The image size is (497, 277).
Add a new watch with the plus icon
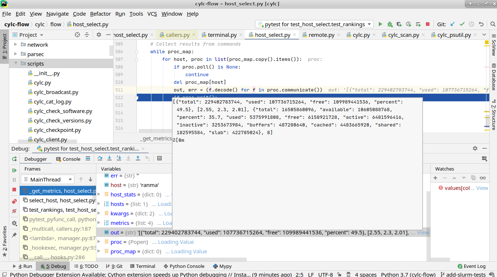[435, 178]
